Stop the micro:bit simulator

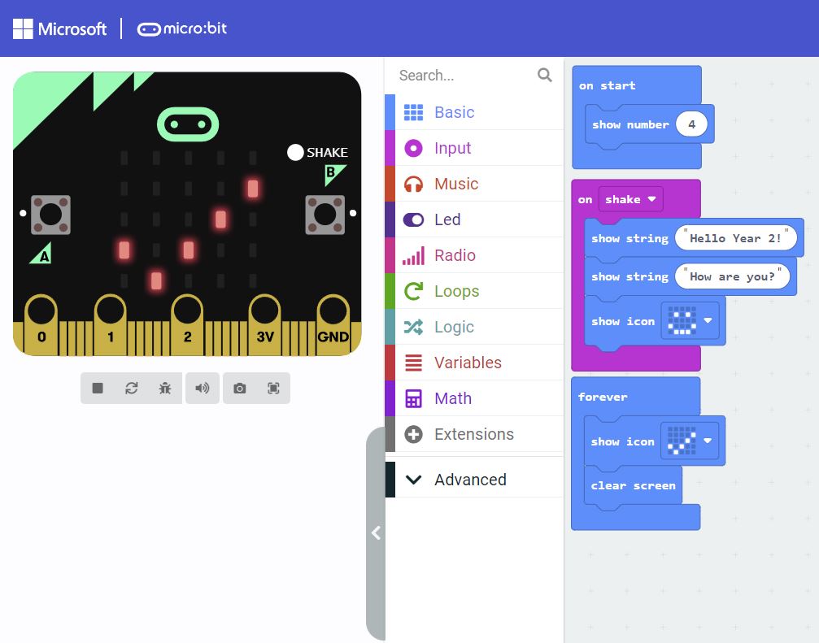98,388
